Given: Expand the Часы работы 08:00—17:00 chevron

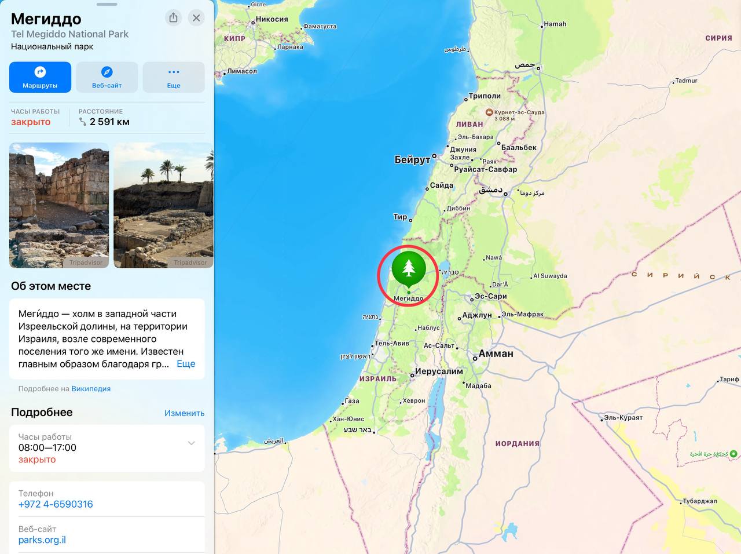Looking at the screenshot, I should pyautogui.click(x=191, y=443).
